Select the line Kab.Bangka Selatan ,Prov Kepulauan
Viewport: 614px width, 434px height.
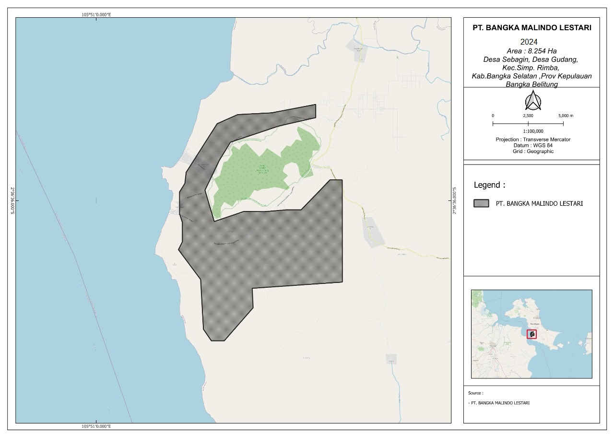click(531, 76)
